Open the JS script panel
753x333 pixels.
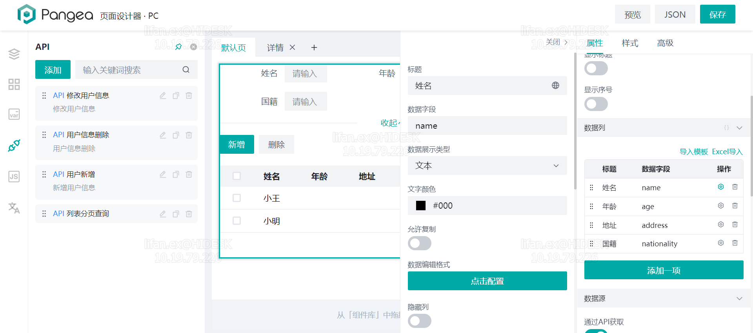pos(14,177)
